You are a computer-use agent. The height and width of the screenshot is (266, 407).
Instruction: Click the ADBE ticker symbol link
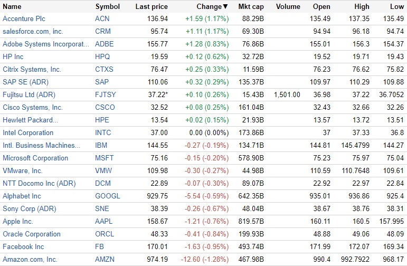click(103, 44)
